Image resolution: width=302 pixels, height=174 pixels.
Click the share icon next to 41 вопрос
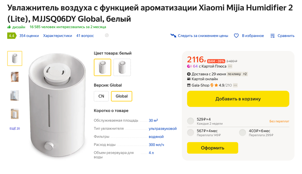coord(106,35)
